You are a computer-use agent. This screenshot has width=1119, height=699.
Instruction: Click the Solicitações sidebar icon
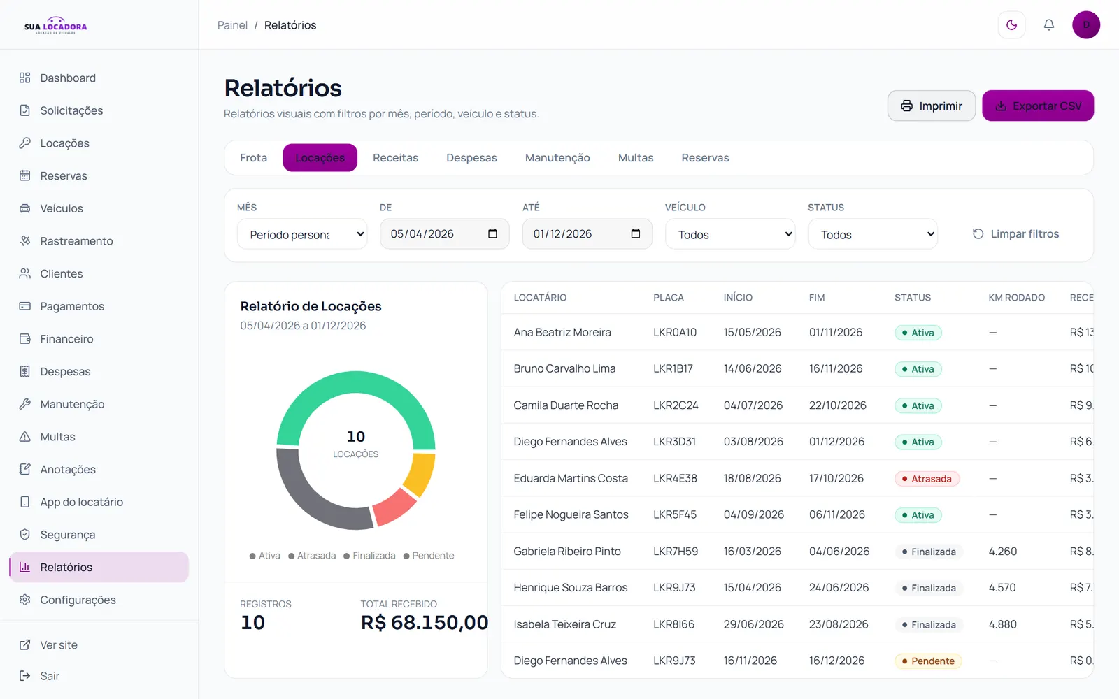tap(25, 110)
